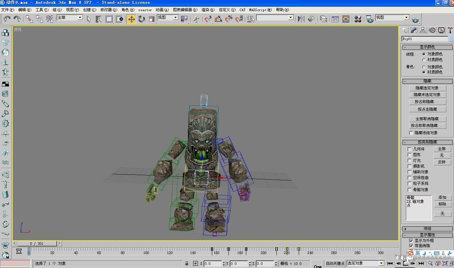Click the Align tool icon

tap(311, 19)
